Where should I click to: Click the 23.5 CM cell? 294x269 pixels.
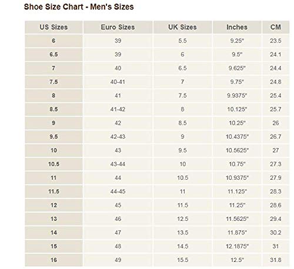point(276,41)
